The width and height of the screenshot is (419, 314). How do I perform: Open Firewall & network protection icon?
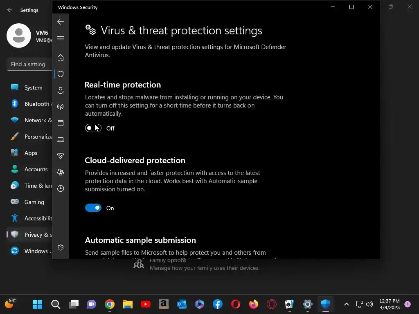pyautogui.click(x=61, y=107)
